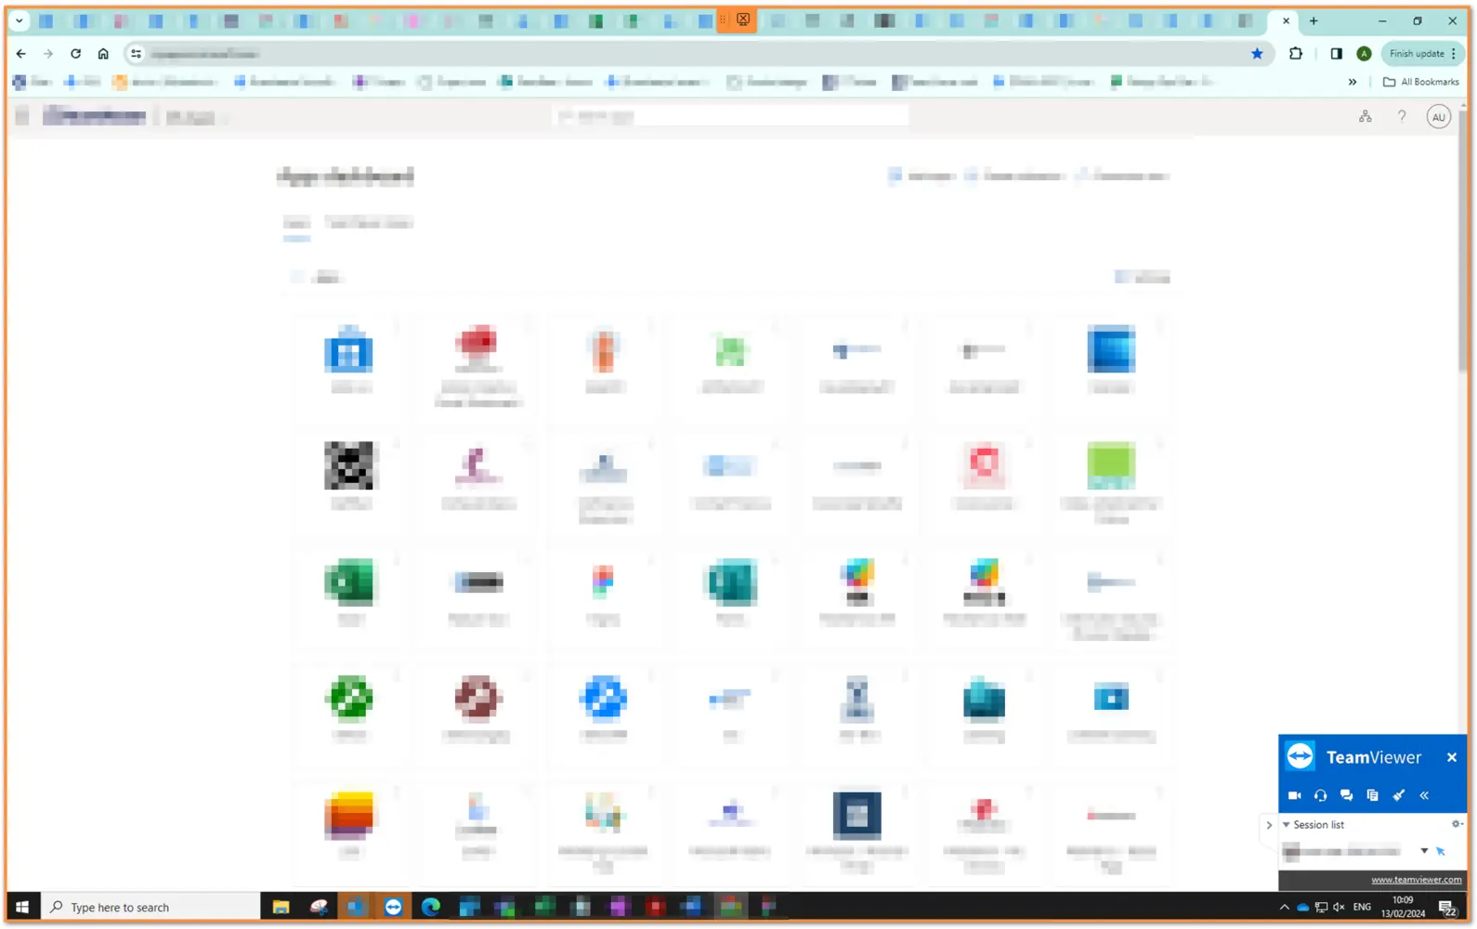The width and height of the screenshot is (1477, 929).
Task: Start TeamViewer video call
Action: click(1294, 795)
